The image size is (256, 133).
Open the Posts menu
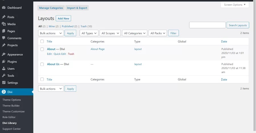pos(11,17)
